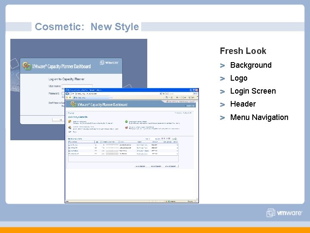Click the Capacity Planner logo on the login screen
This screenshot has width=310, height=233.
pyautogui.click(x=27, y=66)
